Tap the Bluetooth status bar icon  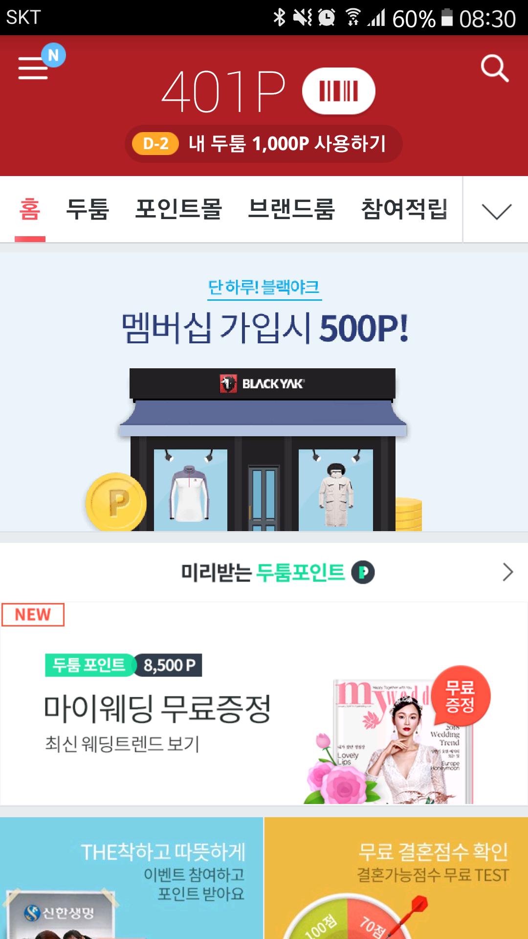(x=279, y=18)
